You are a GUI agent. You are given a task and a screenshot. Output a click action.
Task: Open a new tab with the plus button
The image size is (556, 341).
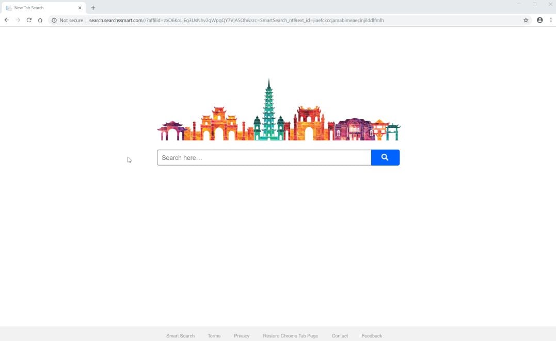point(93,8)
